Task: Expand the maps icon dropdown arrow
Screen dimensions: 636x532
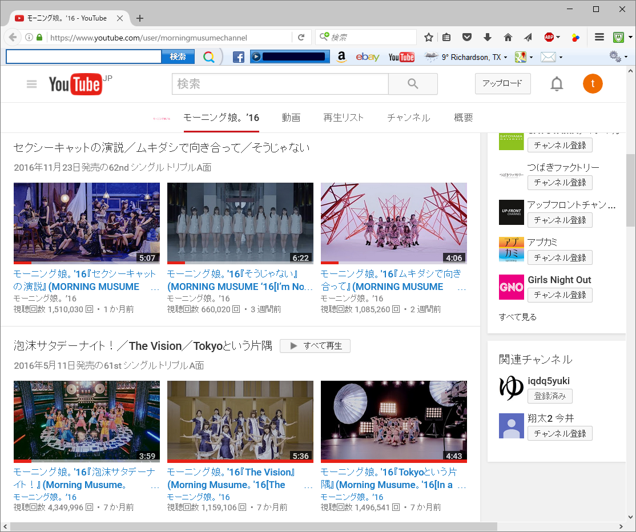Action: pos(531,58)
